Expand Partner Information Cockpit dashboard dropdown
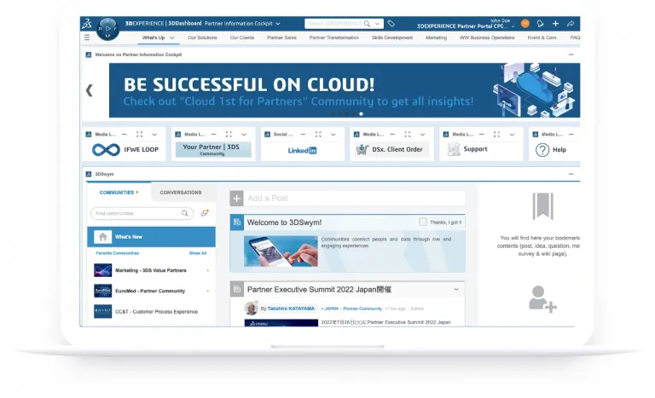This screenshot has width=655, height=398. pyautogui.click(x=278, y=24)
